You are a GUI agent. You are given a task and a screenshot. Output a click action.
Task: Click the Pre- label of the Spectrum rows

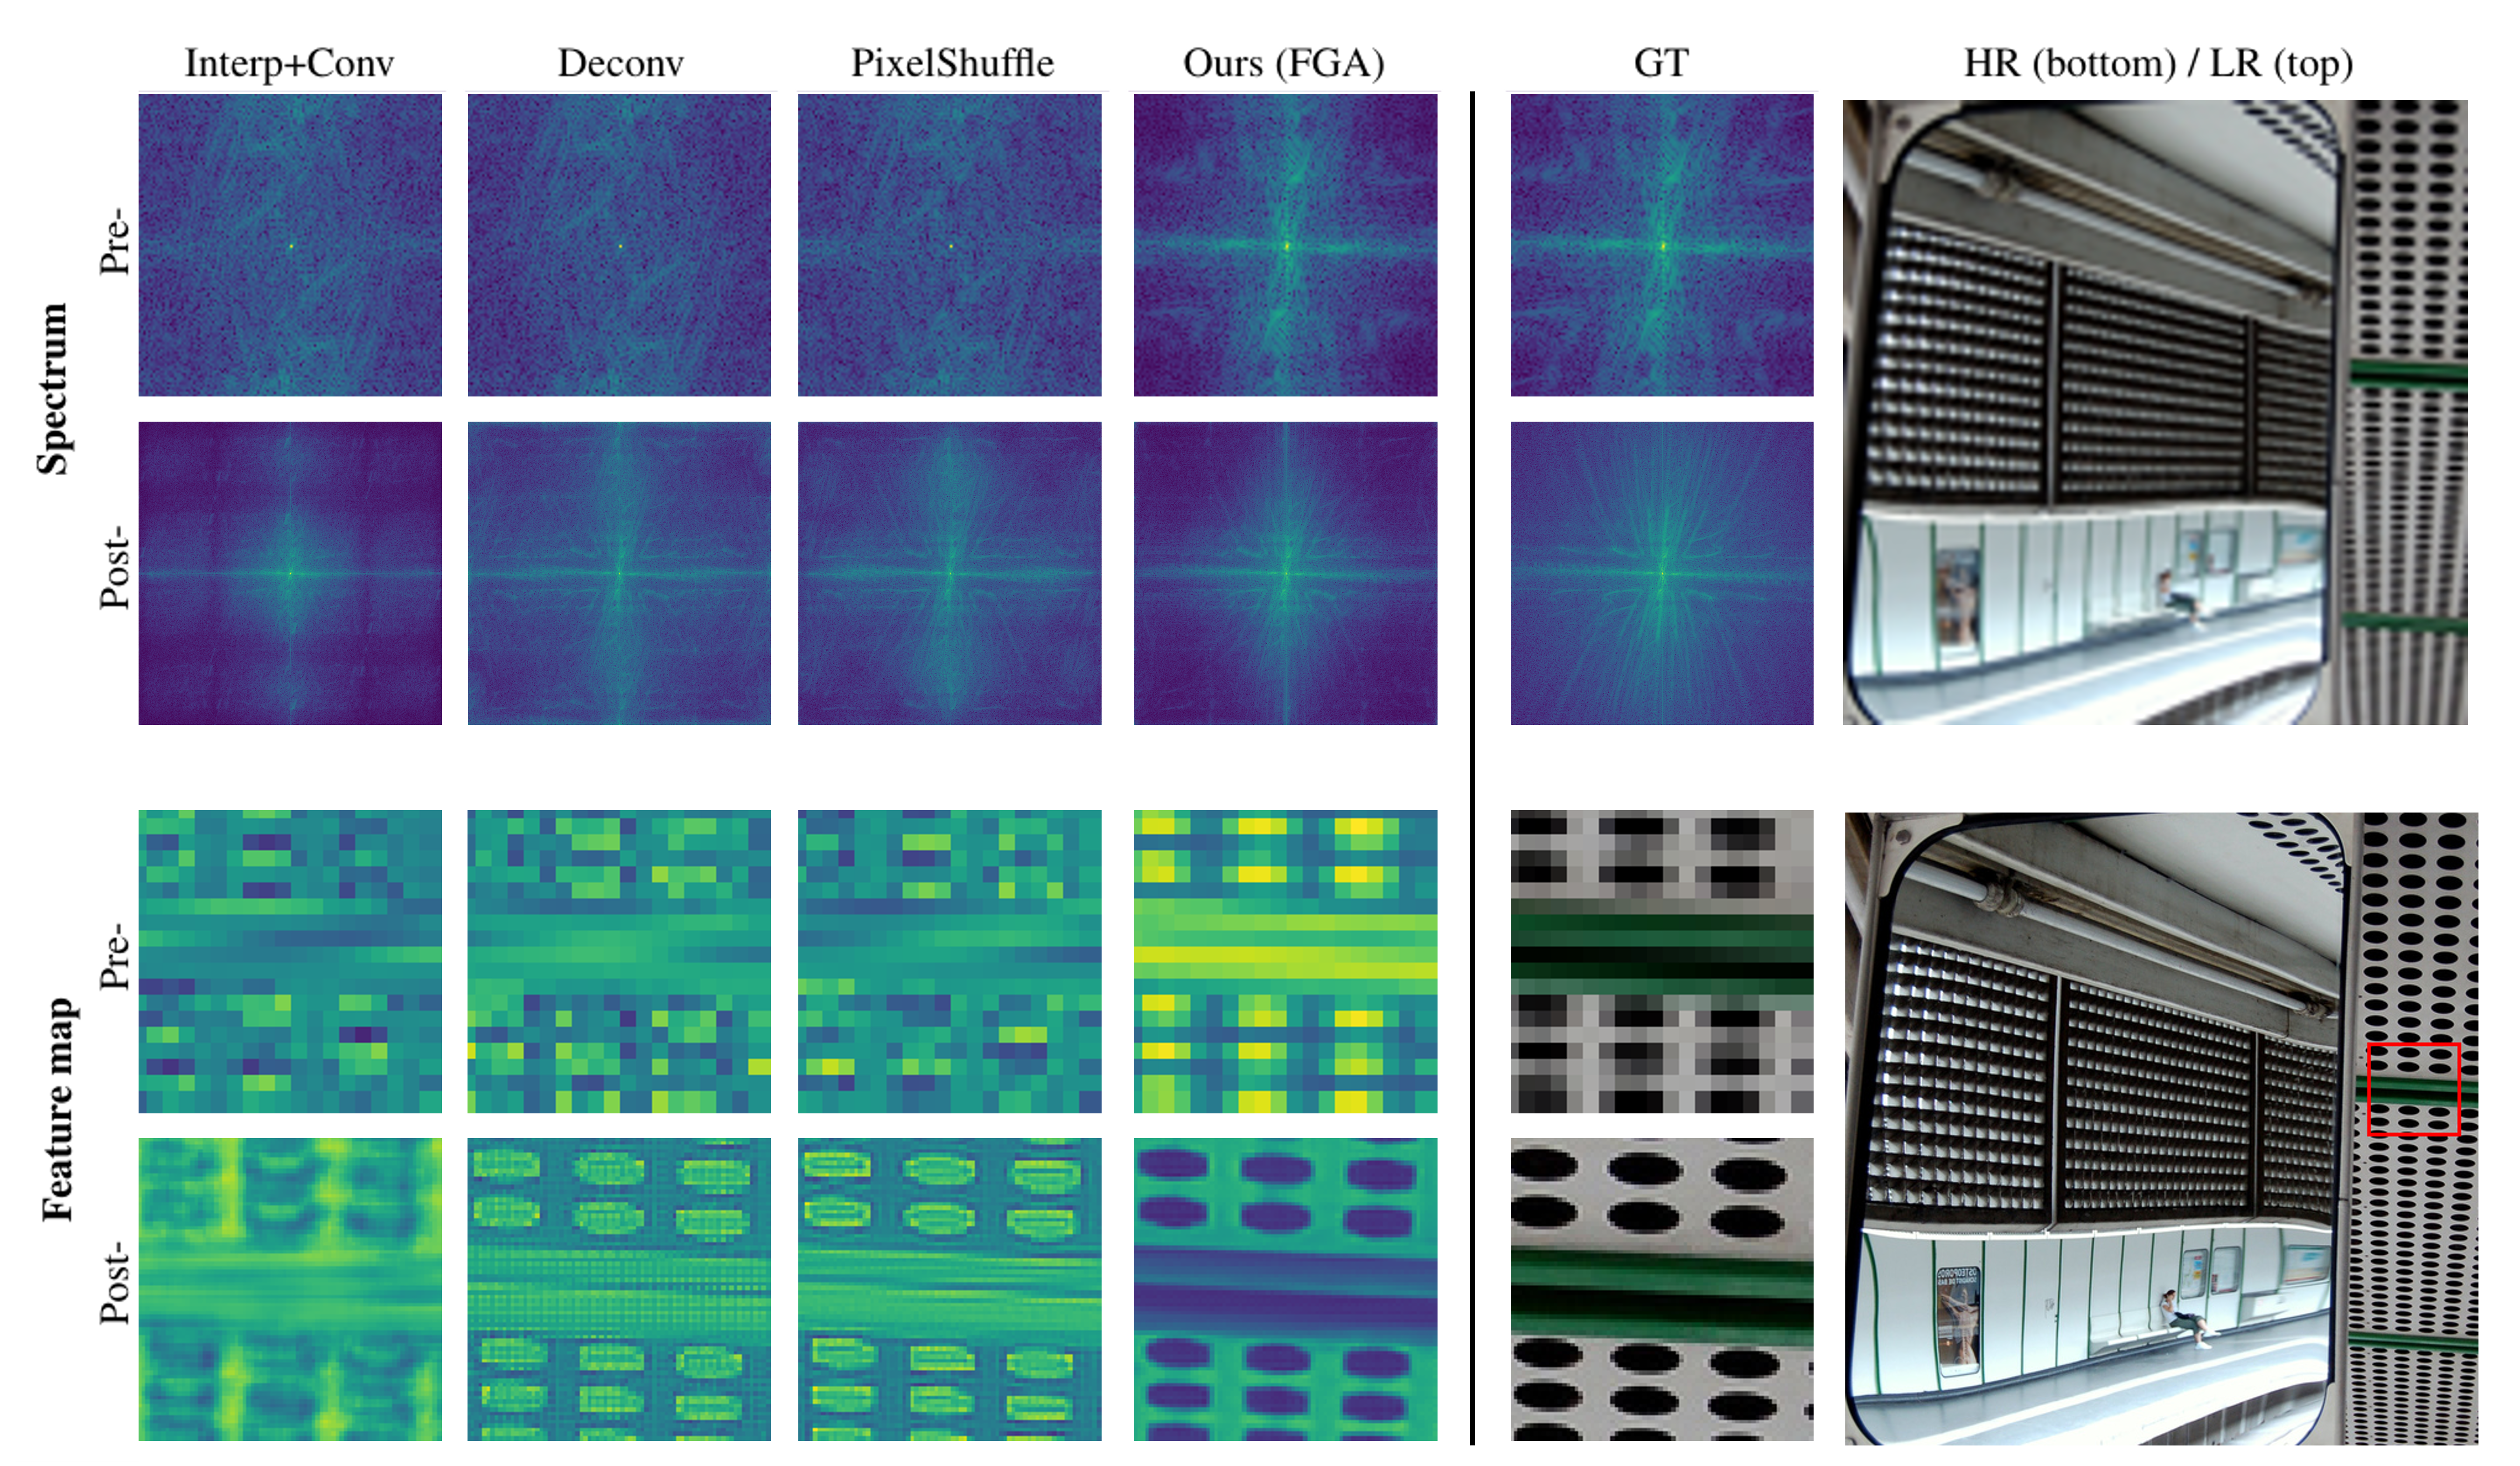click(114, 241)
